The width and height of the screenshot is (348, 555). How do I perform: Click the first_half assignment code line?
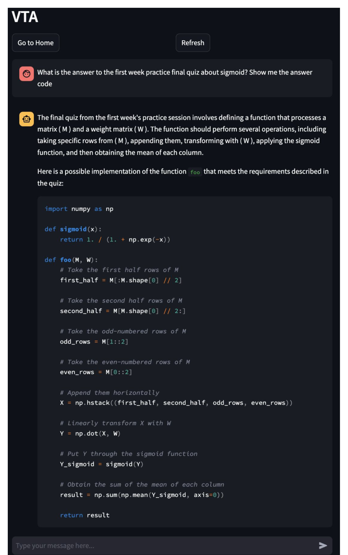[x=121, y=280]
